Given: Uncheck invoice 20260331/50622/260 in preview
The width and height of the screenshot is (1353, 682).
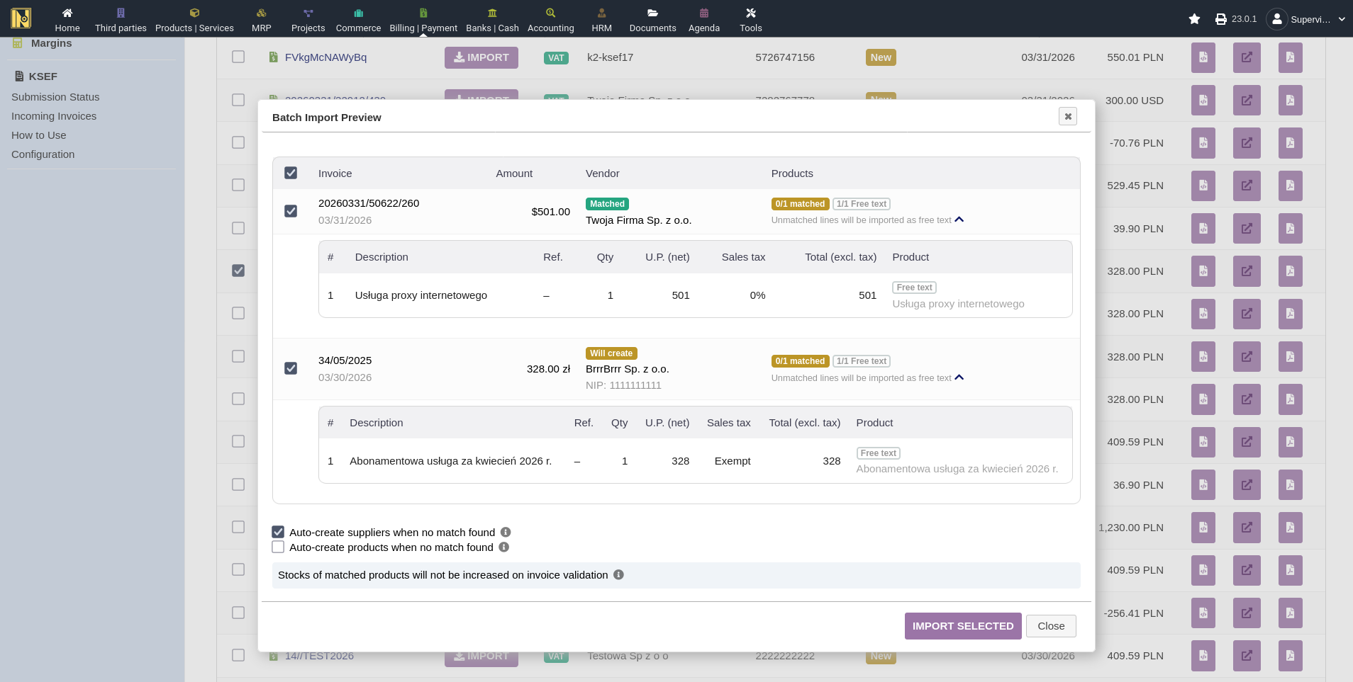Looking at the screenshot, I should click(291, 211).
